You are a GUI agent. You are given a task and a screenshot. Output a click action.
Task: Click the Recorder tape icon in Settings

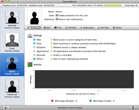point(34,55)
